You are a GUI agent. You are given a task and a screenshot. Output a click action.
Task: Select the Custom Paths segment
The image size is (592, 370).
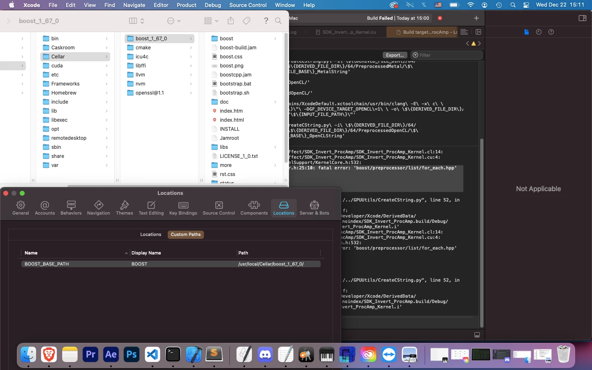tap(186, 234)
